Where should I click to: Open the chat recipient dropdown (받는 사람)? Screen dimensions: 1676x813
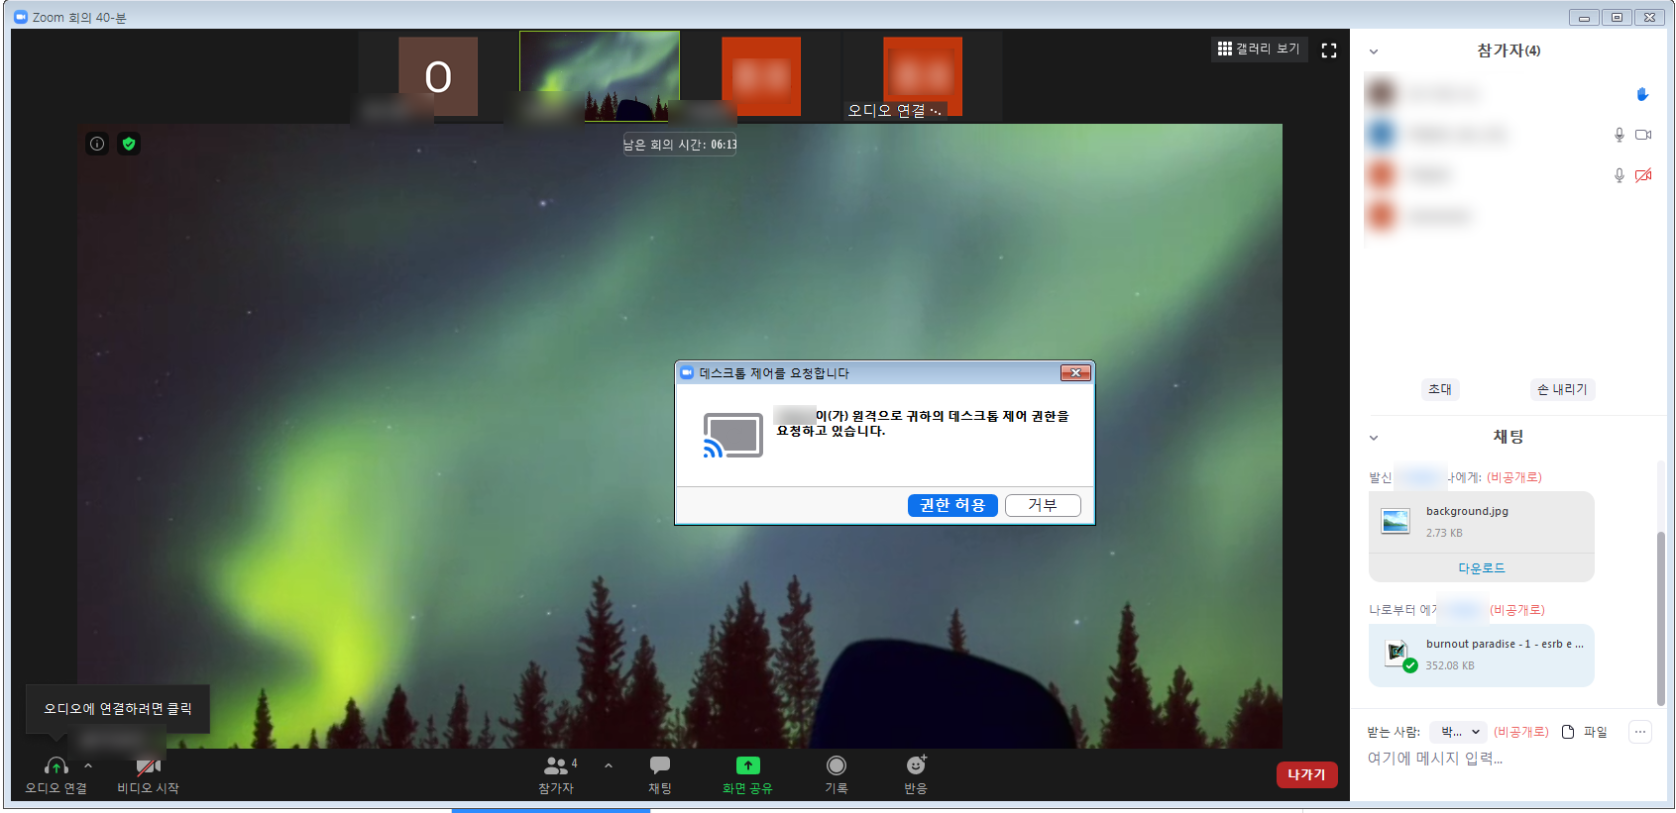1458,732
